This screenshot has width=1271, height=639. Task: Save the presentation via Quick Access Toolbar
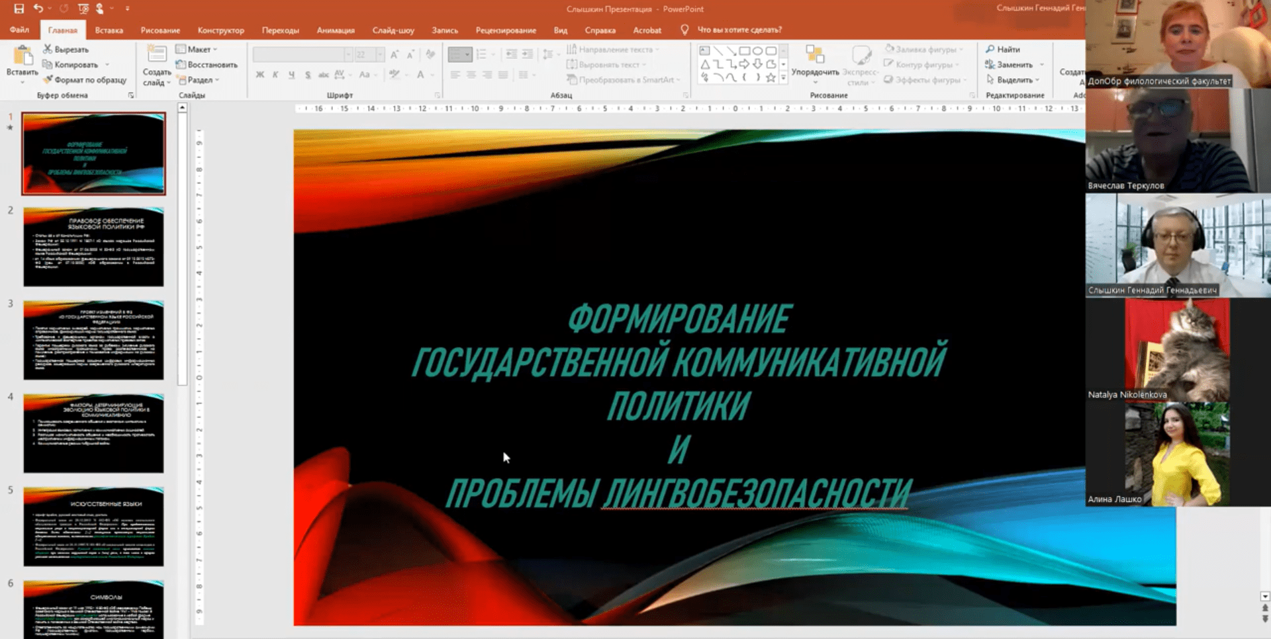[x=18, y=9]
